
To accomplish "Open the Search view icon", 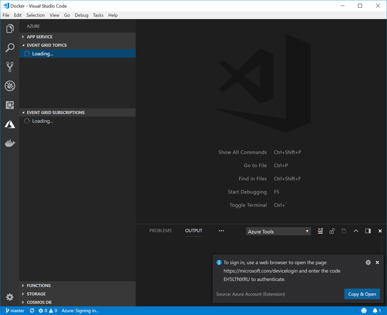I will pyautogui.click(x=10, y=48).
